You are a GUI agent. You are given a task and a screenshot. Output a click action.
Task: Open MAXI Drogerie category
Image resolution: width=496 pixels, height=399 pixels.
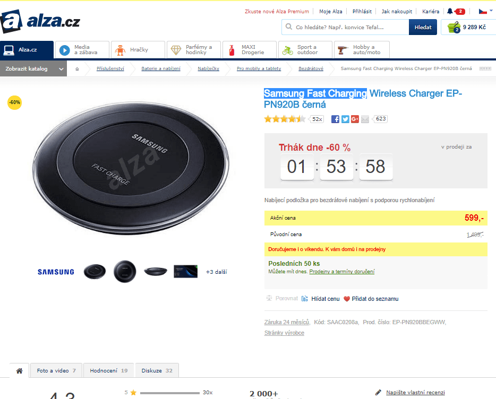[x=249, y=50]
